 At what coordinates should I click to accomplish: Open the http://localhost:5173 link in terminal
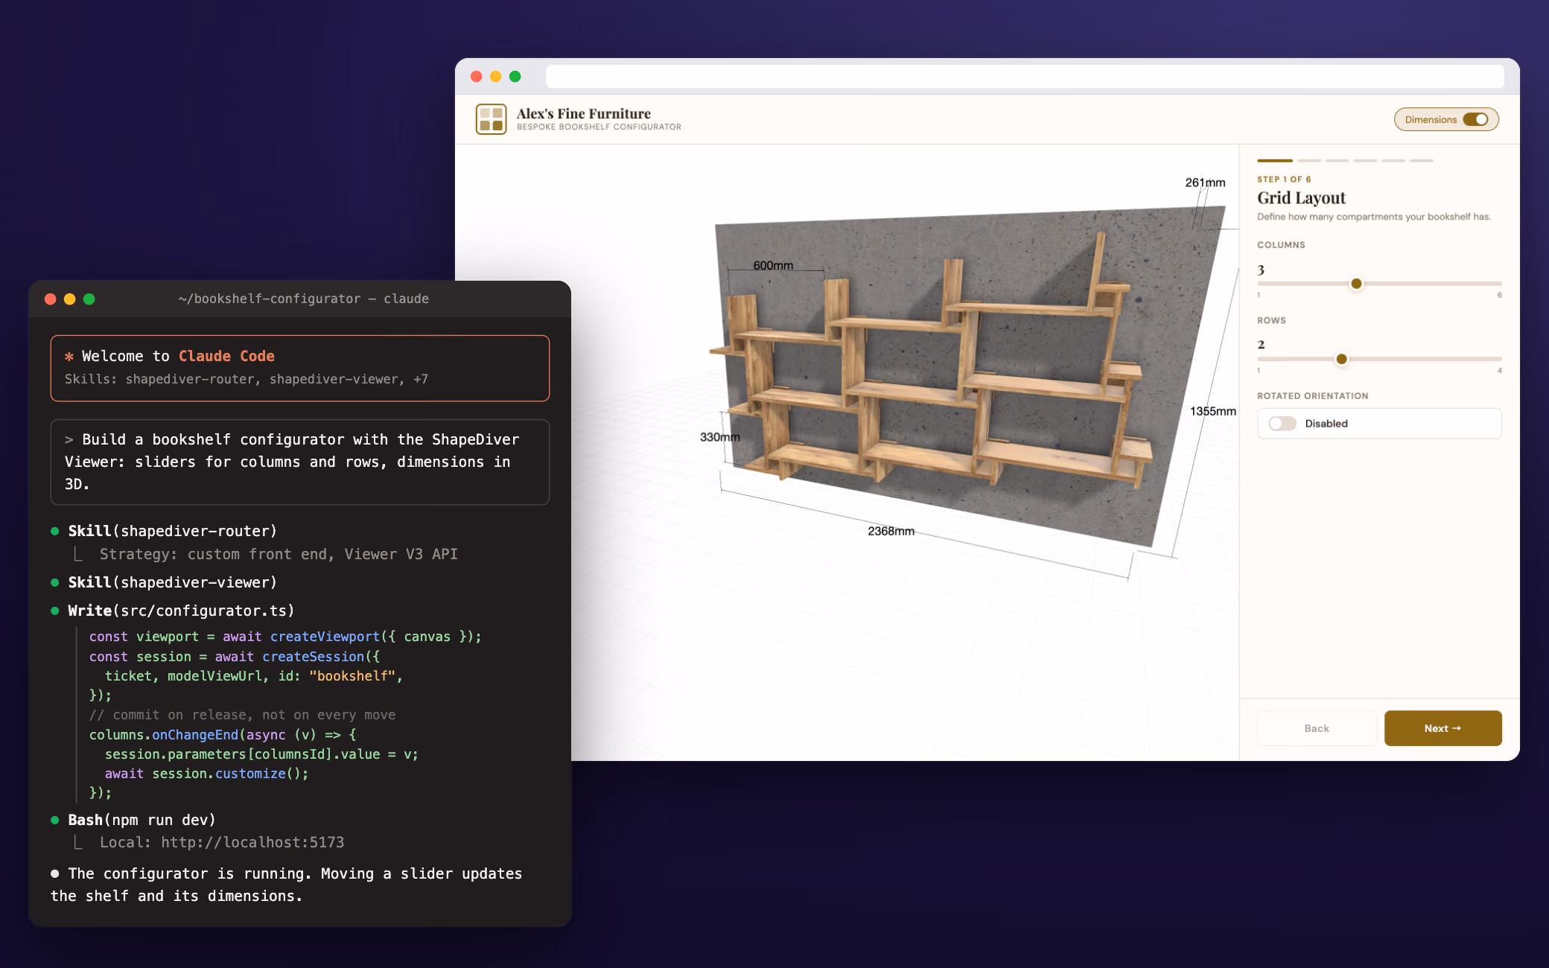[252, 842]
